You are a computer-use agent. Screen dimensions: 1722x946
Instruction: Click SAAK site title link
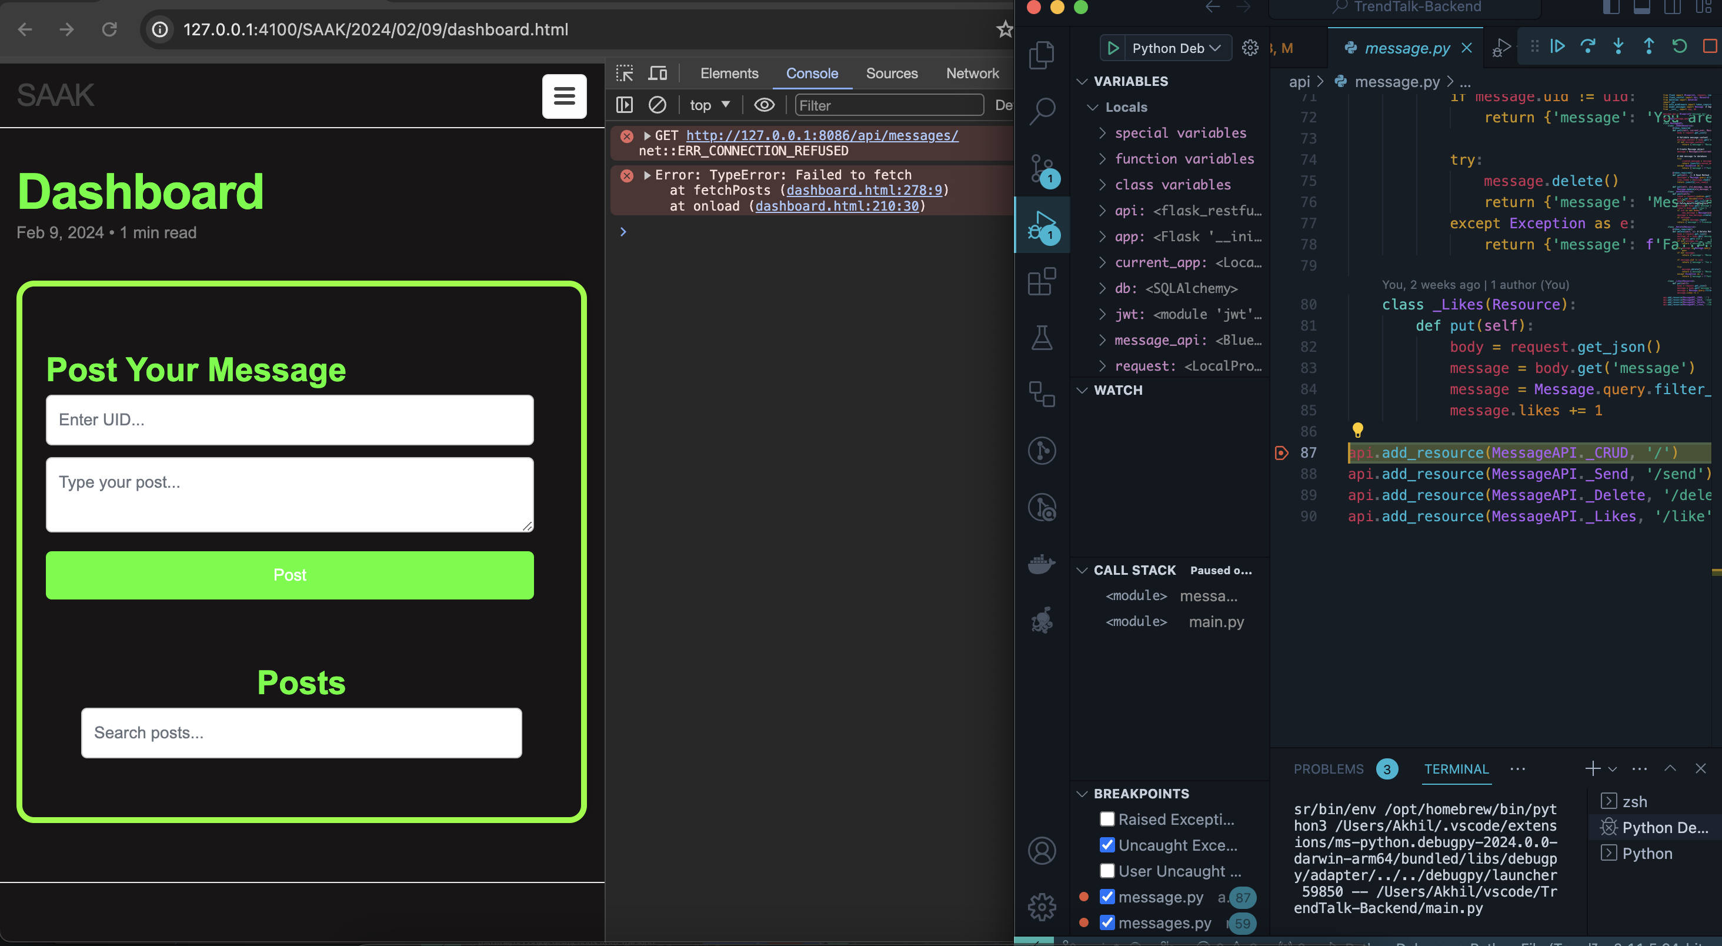pos(55,95)
